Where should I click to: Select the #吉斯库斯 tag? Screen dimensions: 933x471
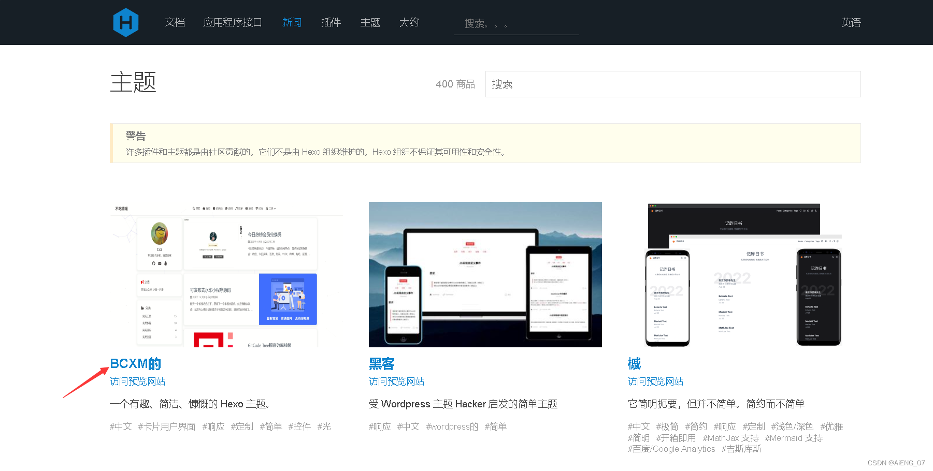(741, 449)
